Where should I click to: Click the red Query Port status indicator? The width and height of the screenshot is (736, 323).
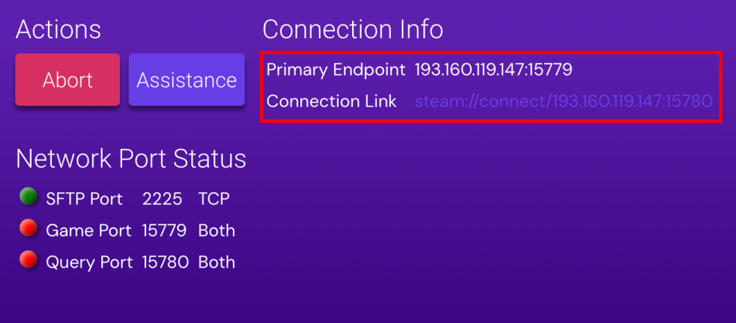[29, 260]
